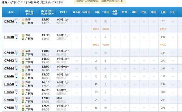Click the stop-info icon beside train C7656

tap(16, 98)
